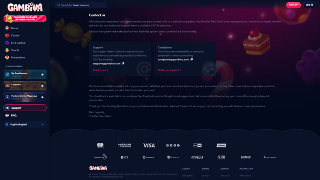Open the Live Casino section

coord(18,43)
